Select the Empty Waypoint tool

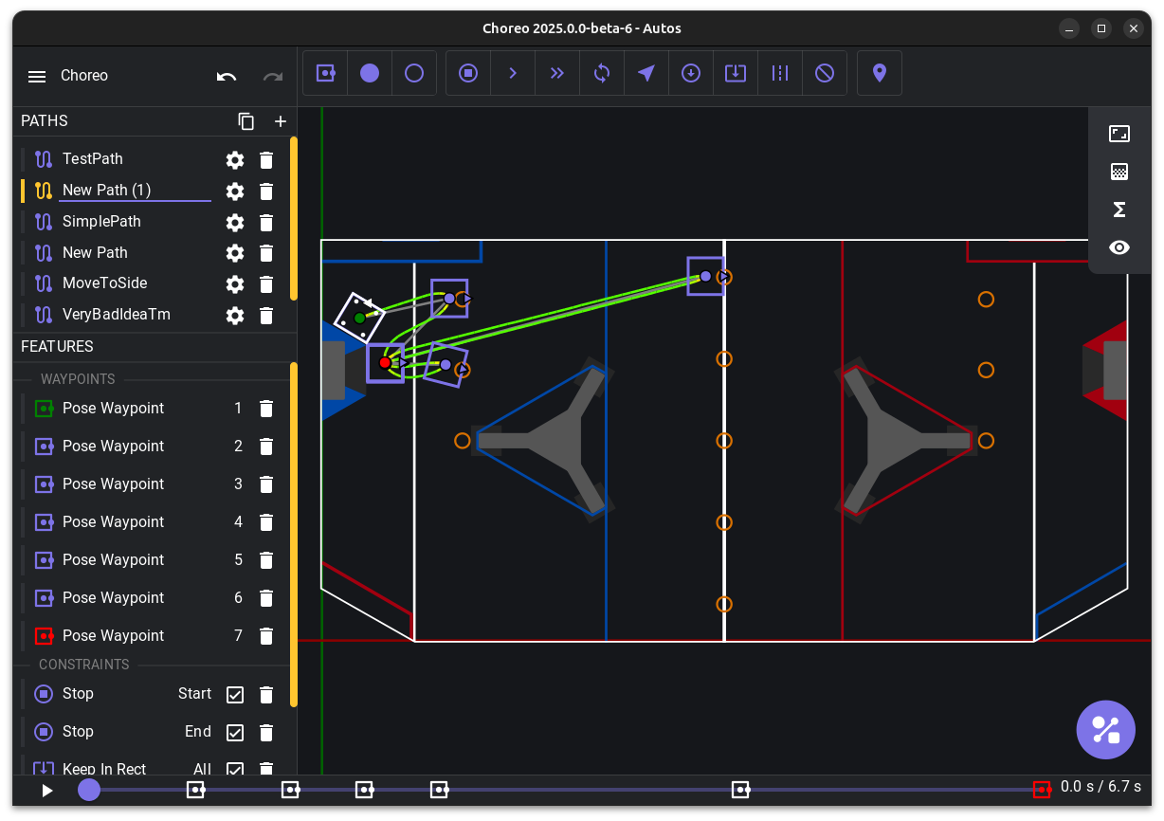[x=413, y=73]
